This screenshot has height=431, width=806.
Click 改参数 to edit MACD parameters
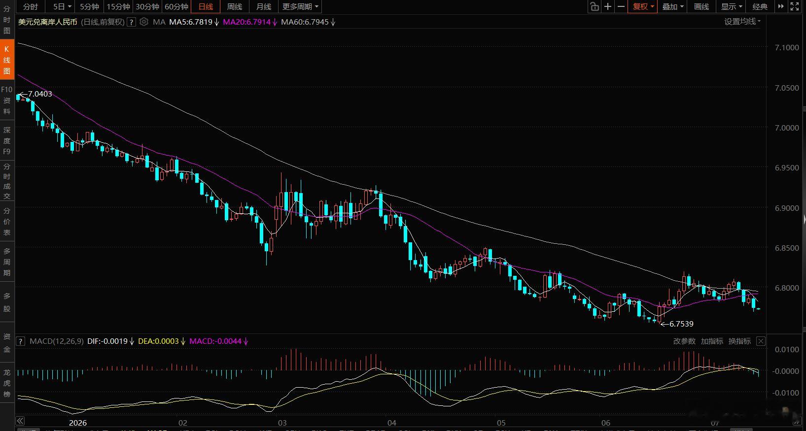click(684, 341)
